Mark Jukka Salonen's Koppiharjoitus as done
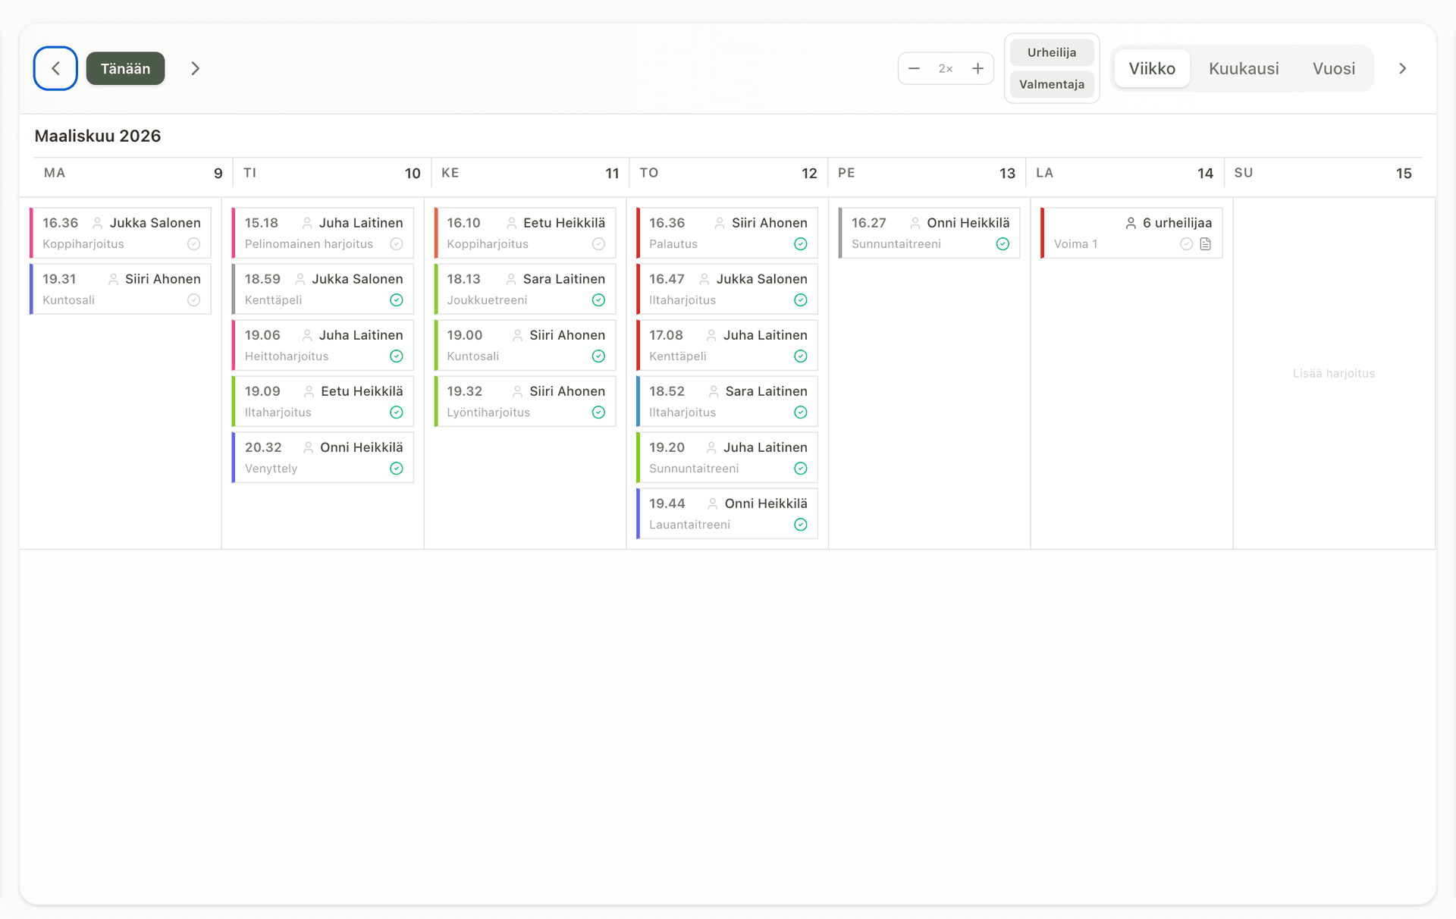This screenshot has width=1456, height=919. [194, 244]
